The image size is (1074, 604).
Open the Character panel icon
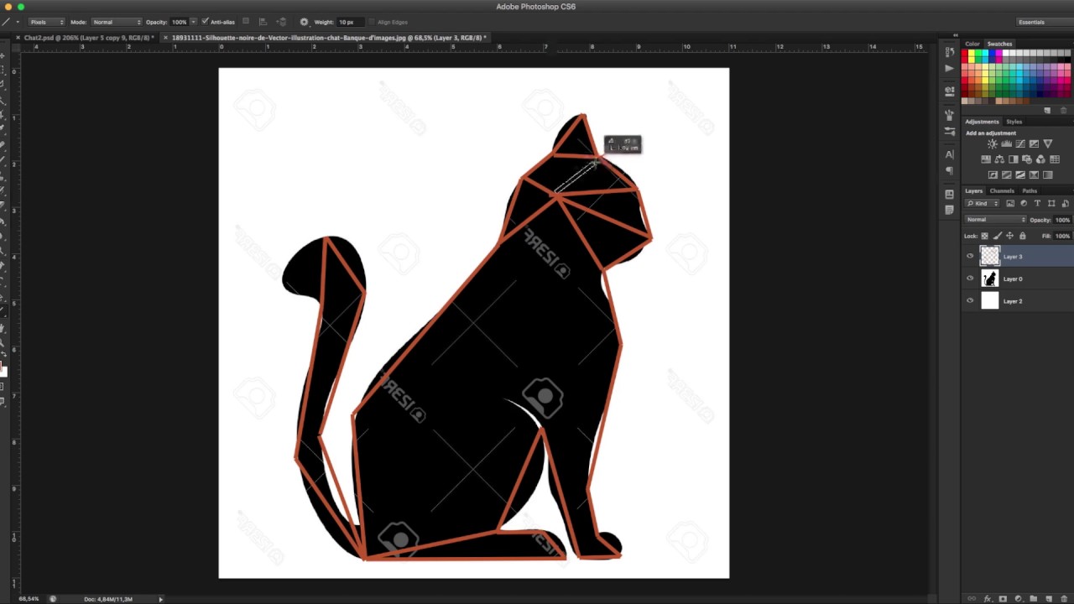click(949, 154)
